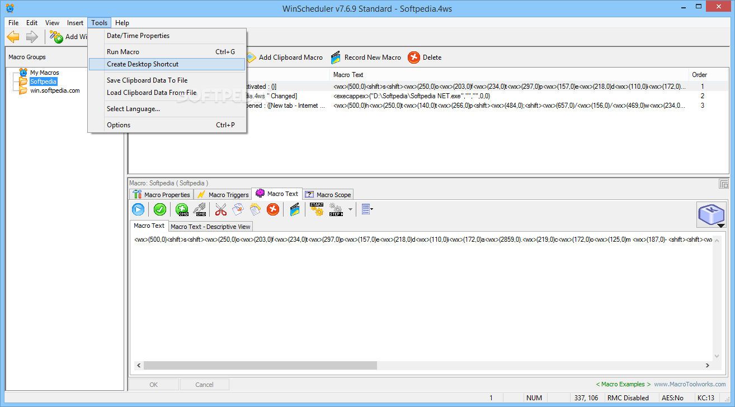Click the NUM status bar indicator
The height and width of the screenshot is (407, 735).
pos(534,398)
